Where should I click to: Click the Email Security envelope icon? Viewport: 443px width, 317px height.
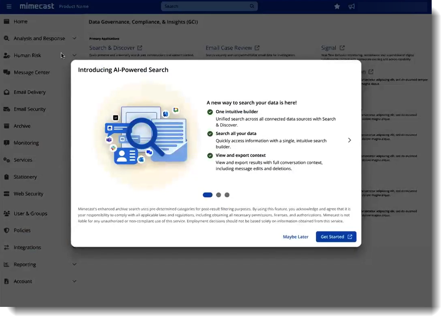[6, 109]
